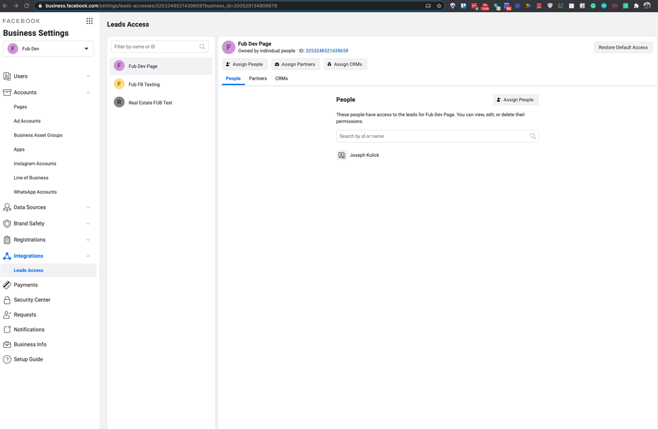Open Pages under Accounts
The width and height of the screenshot is (658, 429).
point(20,107)
